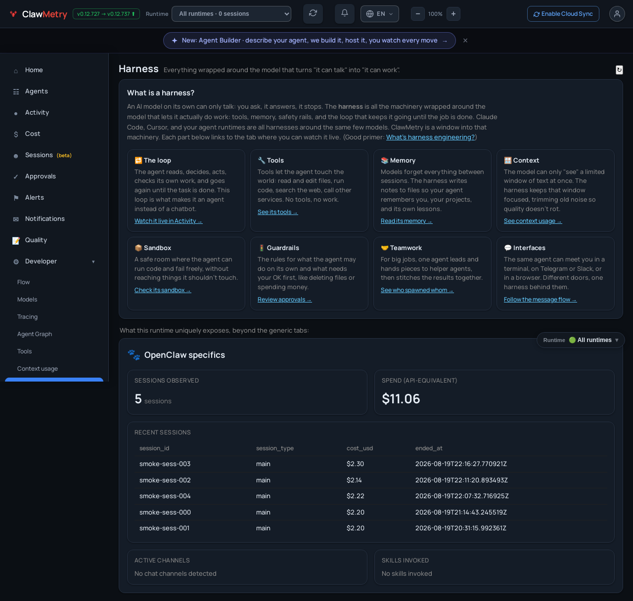Follow the See context usage link
633x601 pixels.
click(533, 221)
